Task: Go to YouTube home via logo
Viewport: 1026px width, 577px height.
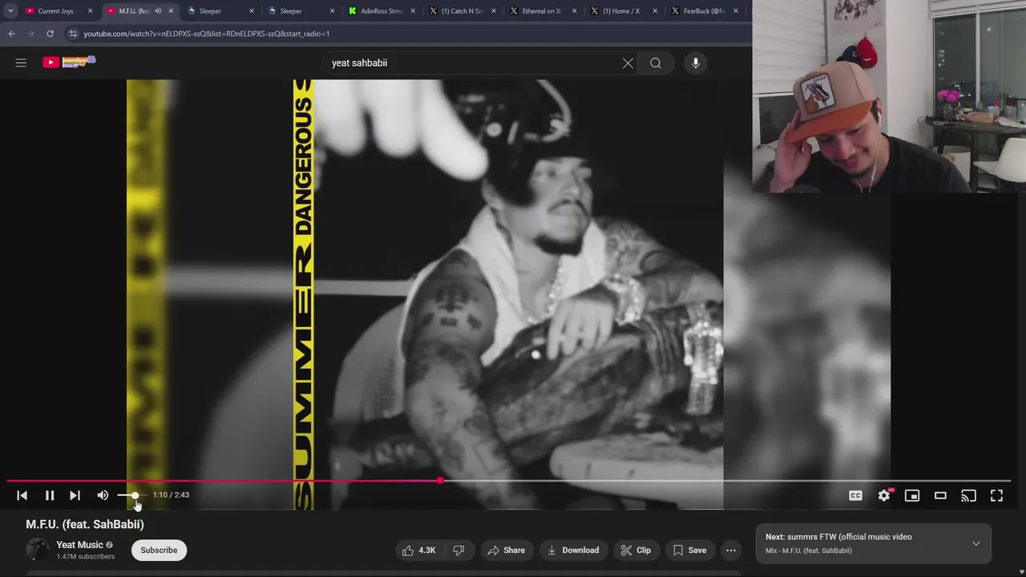Action: click(x=69, y=62)
